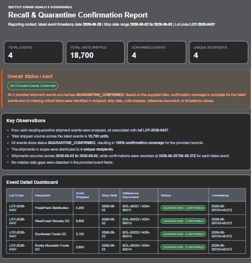Select the WestCoast Grocery DC recipient cell
Viewport: 251px width, 263px height.
point(52,221)
